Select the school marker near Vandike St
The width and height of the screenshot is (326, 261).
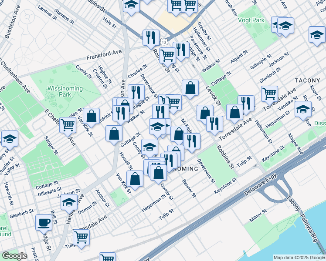(303, 110)
